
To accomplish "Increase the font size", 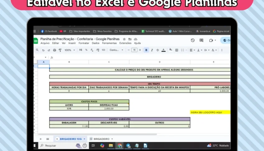I will (x=140, y=50).
